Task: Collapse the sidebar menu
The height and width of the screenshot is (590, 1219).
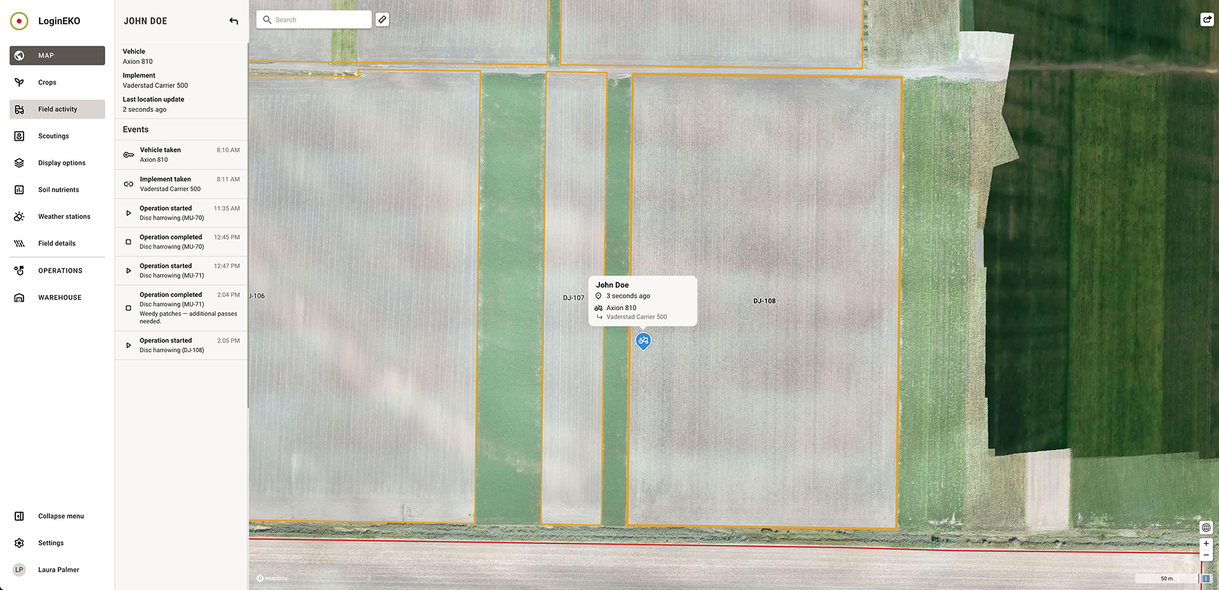Action: (60, 516)
